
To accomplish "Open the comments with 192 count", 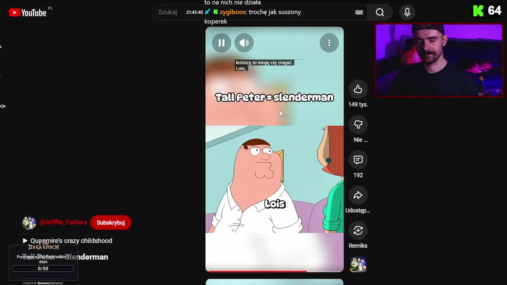I will [358, 160].
